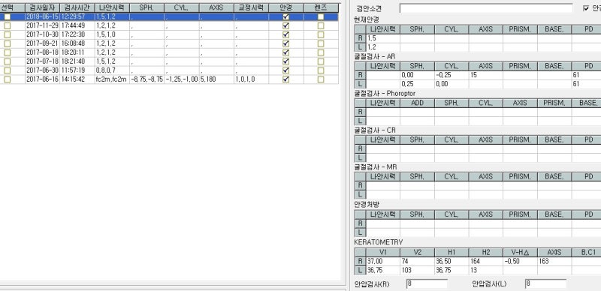The width and height of the screenshot is (601, 291).
Task: Click the R row header in 안경처방 table
Action: click(360, 223)
